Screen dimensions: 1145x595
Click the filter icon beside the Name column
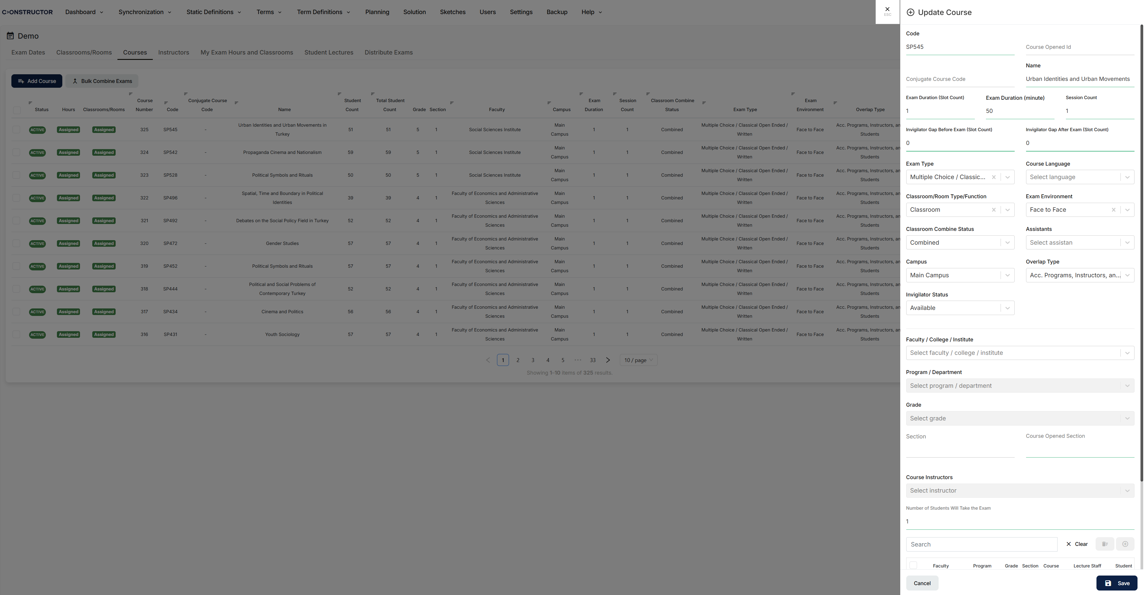(236, 103)
